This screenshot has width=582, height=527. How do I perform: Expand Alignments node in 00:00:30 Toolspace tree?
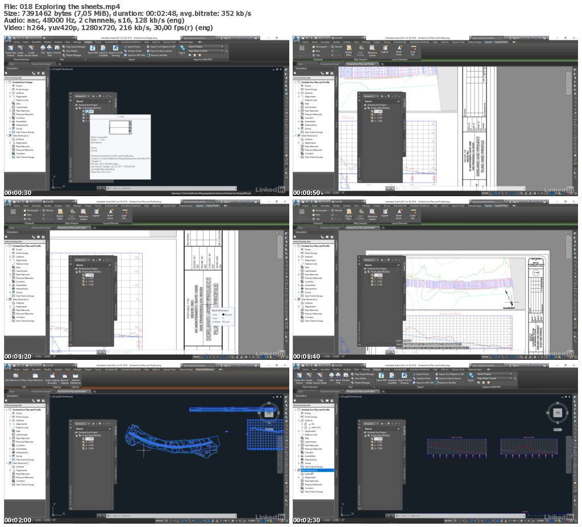point(10,97)
